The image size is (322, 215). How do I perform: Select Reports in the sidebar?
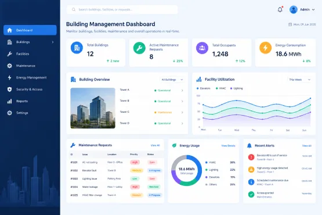coord(30,101)
